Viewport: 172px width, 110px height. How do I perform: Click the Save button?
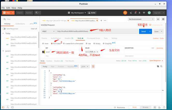pyautogui.click(x=156, y=31)
